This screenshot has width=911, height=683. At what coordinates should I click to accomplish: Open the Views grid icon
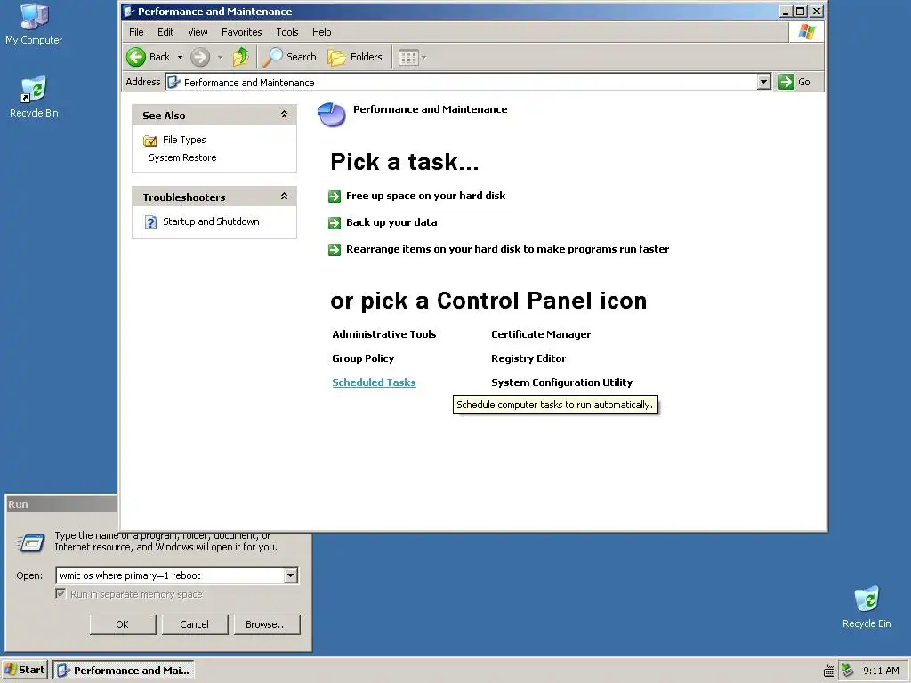coord(408,58)
